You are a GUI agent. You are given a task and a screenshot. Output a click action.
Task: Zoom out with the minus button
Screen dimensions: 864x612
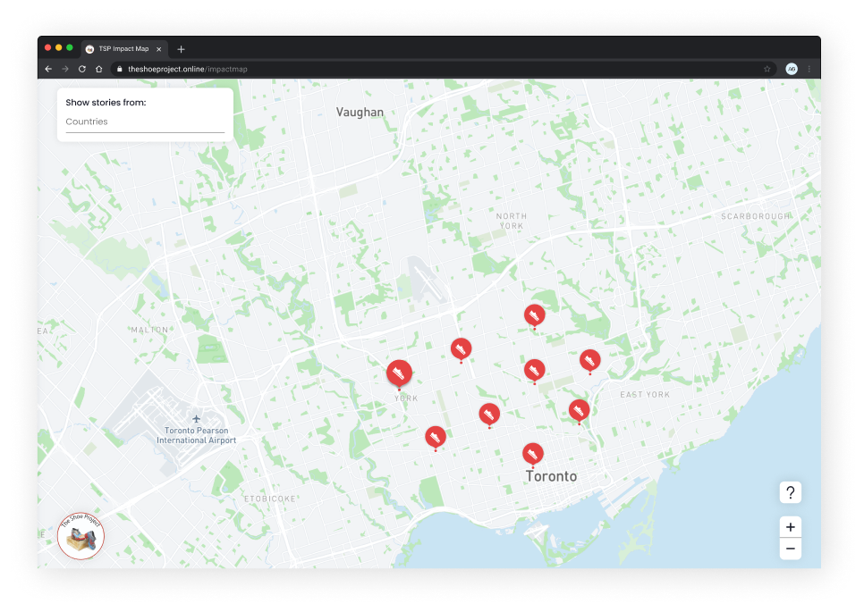pyautogui.click(x=790, y=549)
